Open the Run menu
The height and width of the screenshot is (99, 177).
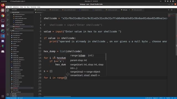pos(28,7)
